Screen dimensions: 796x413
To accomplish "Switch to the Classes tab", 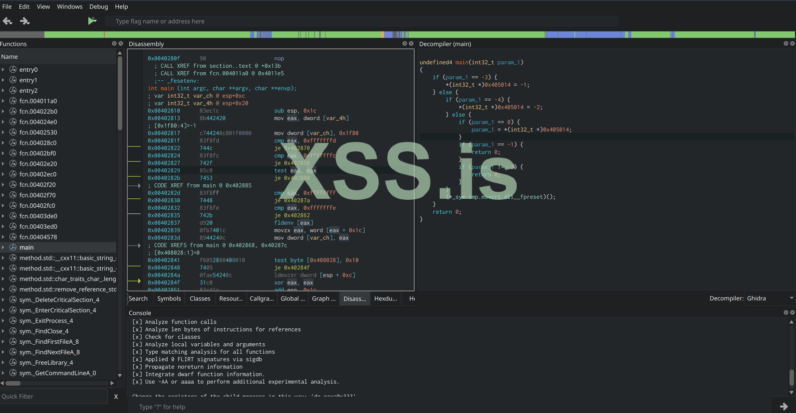I will (x=200, y=298).
